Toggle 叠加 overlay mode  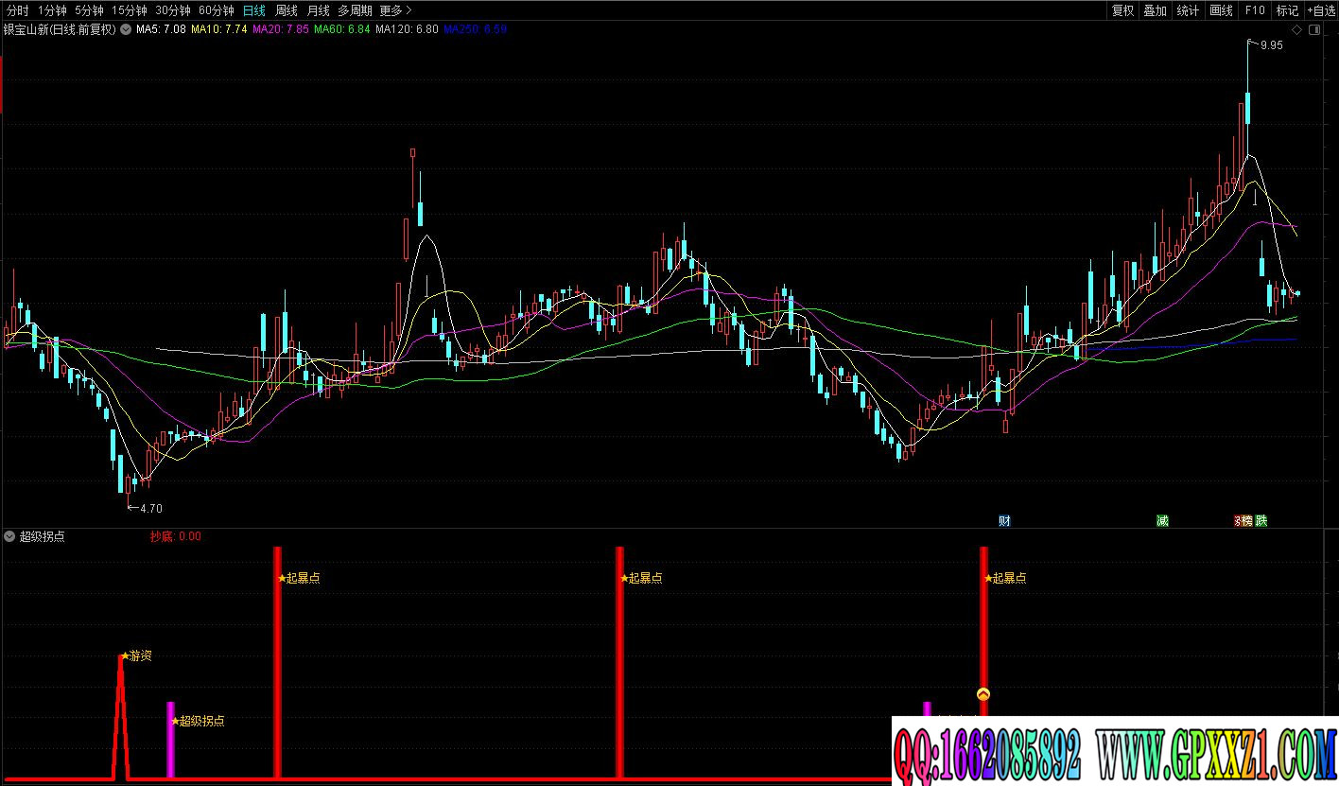coord(1155,10)
